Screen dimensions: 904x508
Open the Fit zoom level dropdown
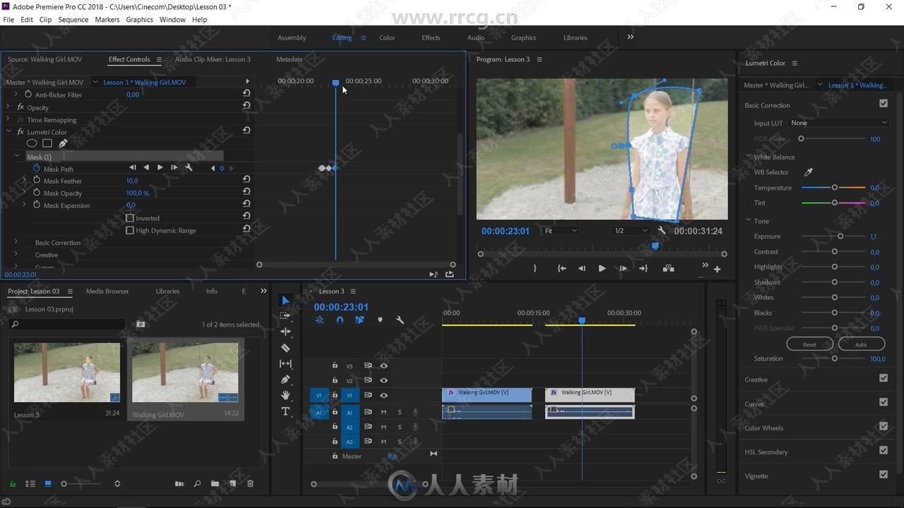click(x=561, y=231)
